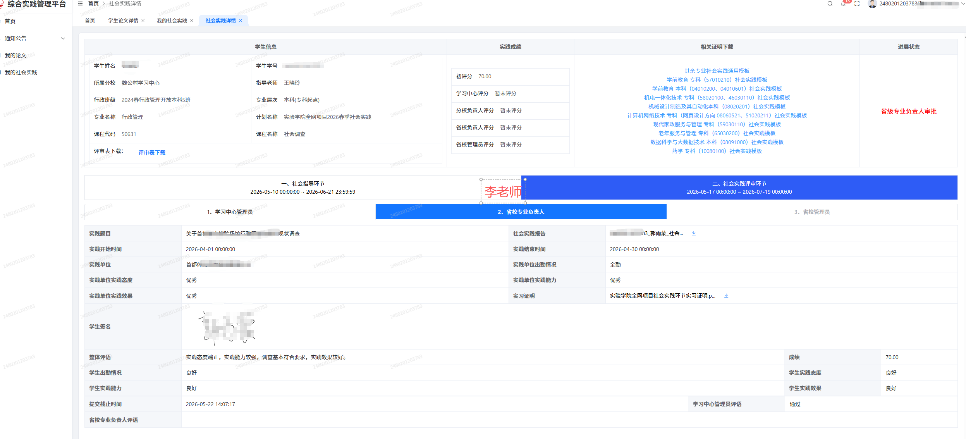Close the 社会实践详情 tab
966x439 pixels.
point(241,21)
